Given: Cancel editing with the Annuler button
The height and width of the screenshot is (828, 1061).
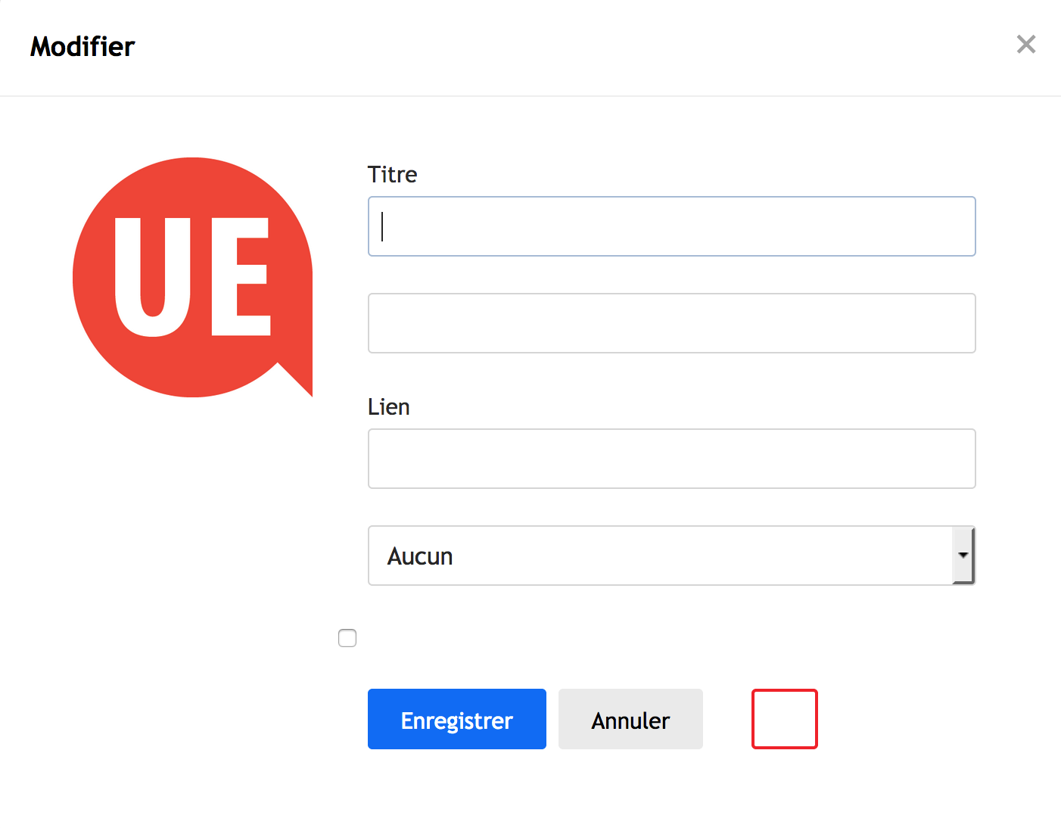Looking at the screenshot, I should 630,719.
